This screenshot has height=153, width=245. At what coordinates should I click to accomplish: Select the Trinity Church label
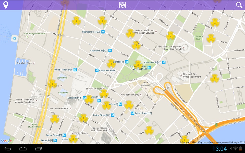pos(81,133)
